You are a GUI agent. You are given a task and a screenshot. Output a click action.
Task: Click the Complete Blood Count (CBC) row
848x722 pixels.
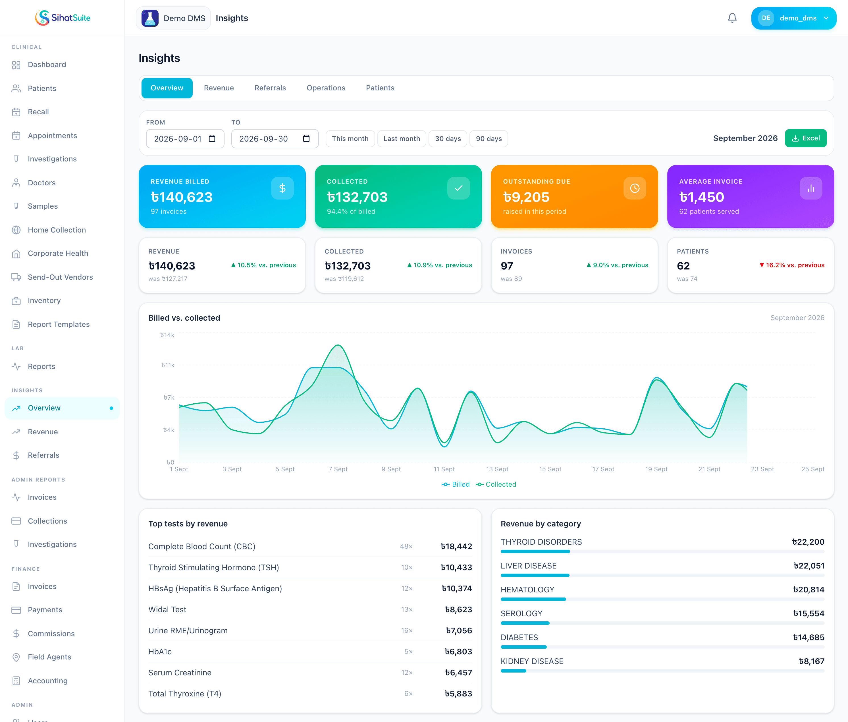310,546
